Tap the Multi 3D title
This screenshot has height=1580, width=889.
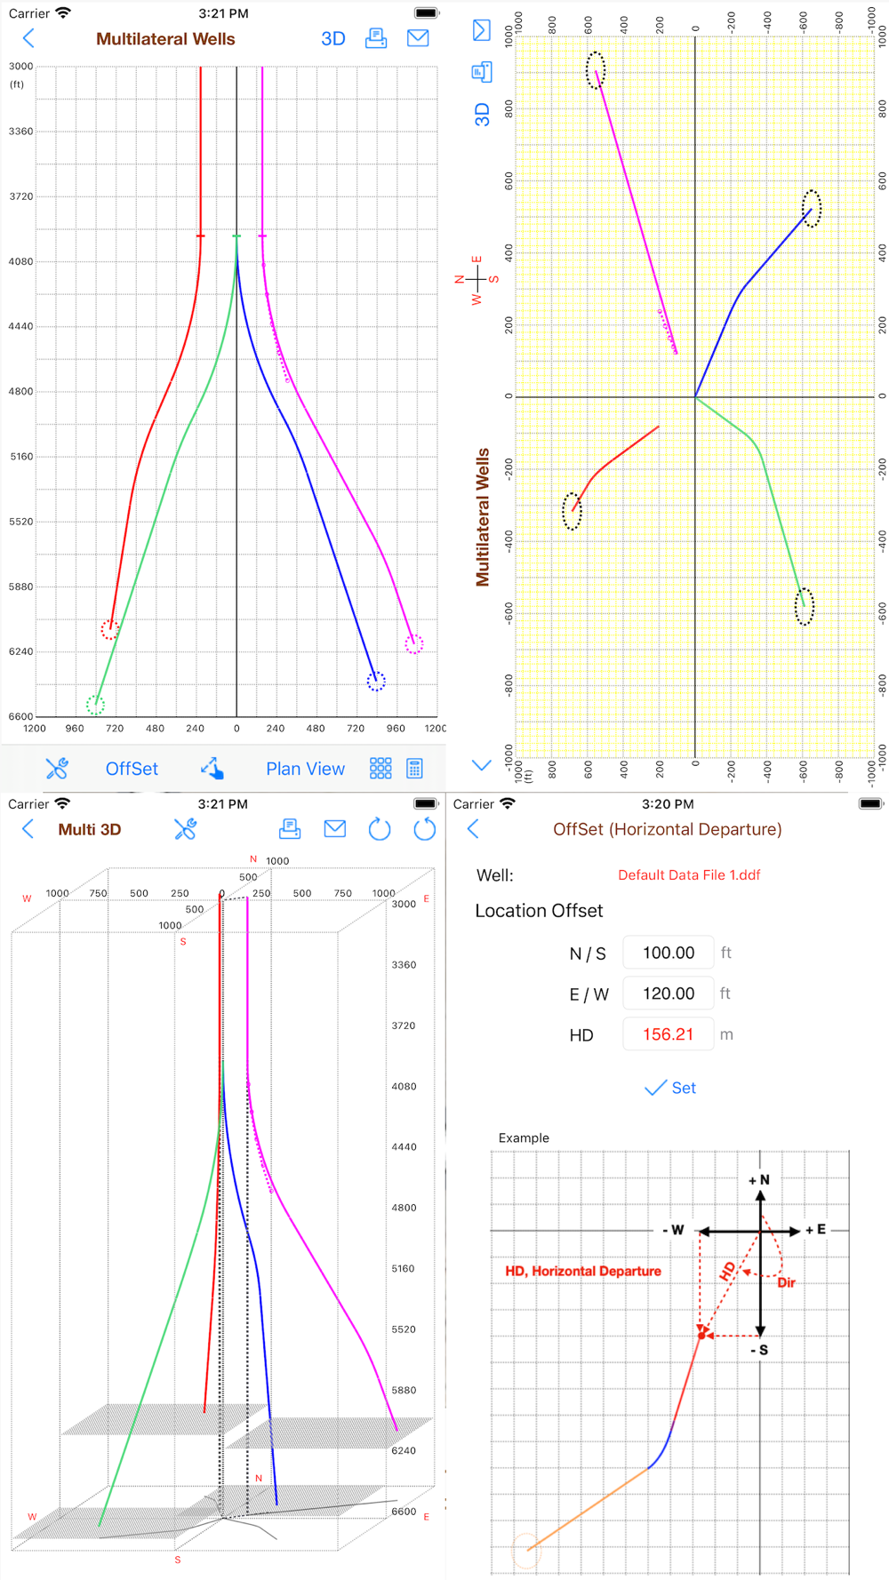pos(90,829)
